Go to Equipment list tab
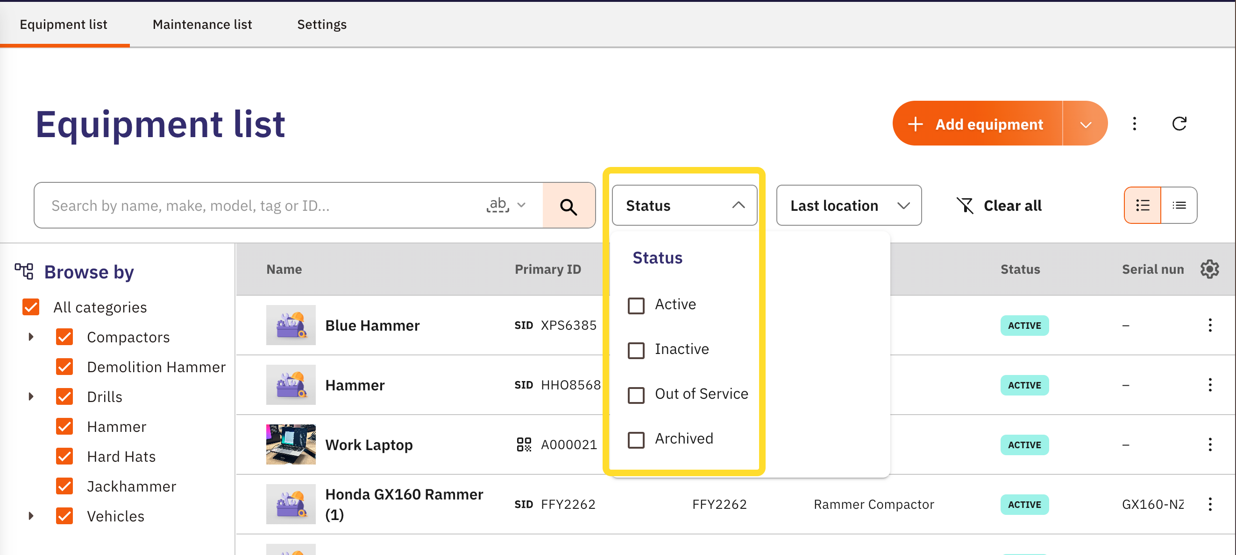The height and width of the screenshot is (555, 1236). tap(64, 24)
